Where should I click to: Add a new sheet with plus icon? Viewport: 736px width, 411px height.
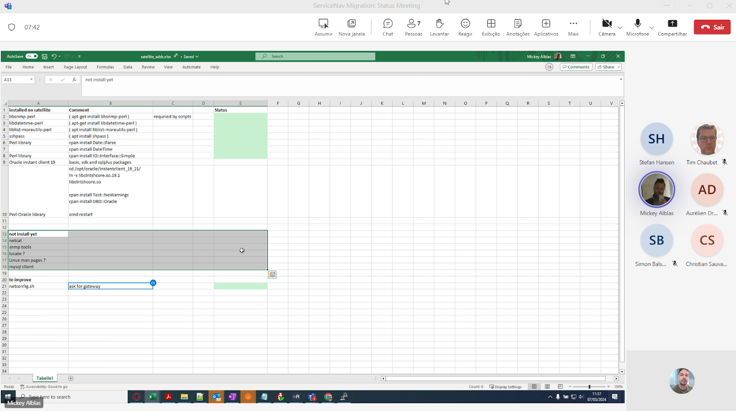point(71,378)
